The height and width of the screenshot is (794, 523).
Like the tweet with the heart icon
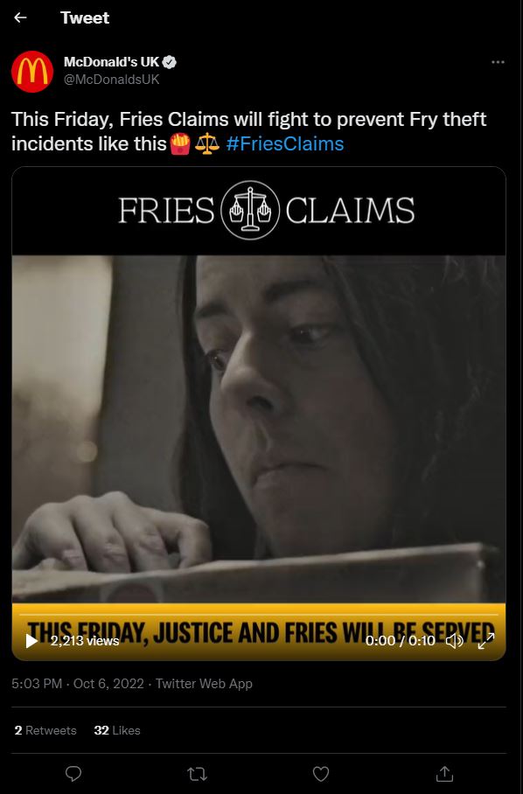coord(321,774)
